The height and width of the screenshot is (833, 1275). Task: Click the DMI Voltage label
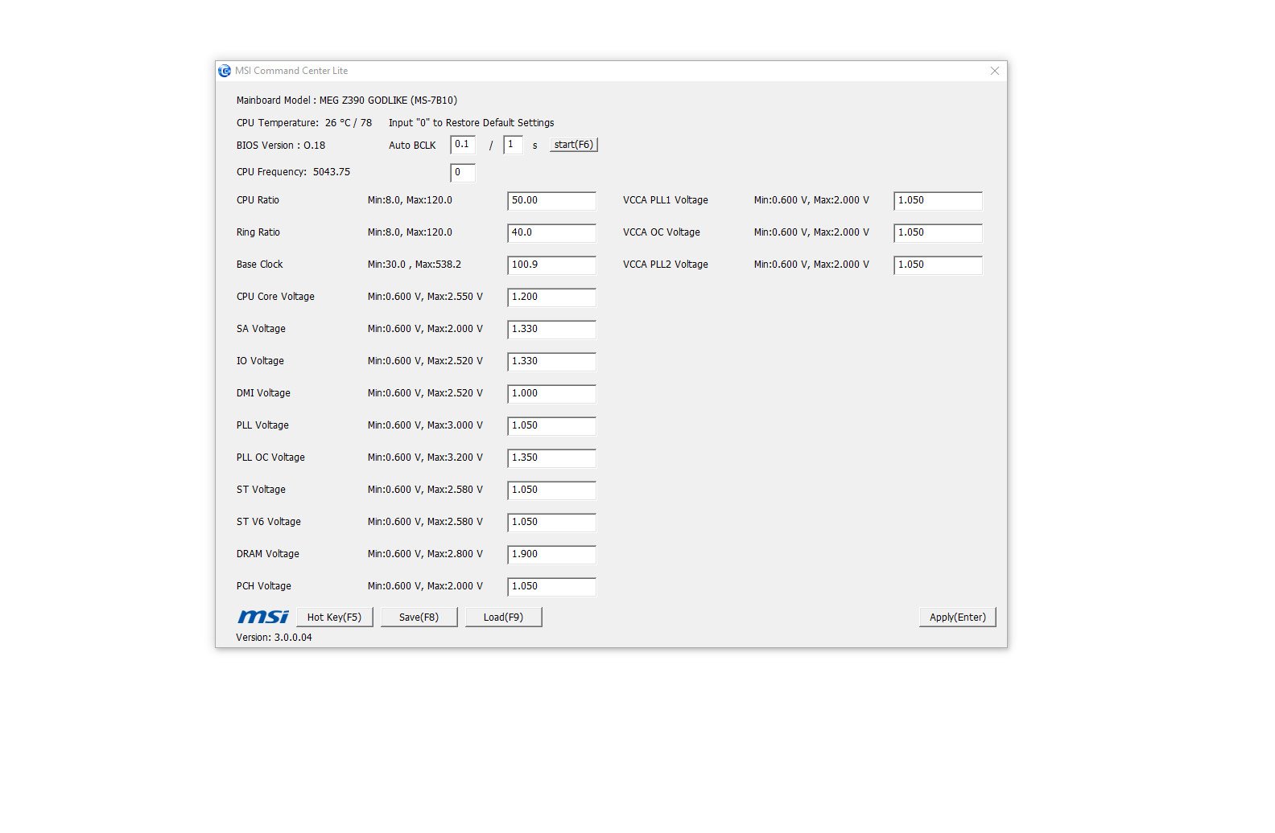(x=263, y=393)
